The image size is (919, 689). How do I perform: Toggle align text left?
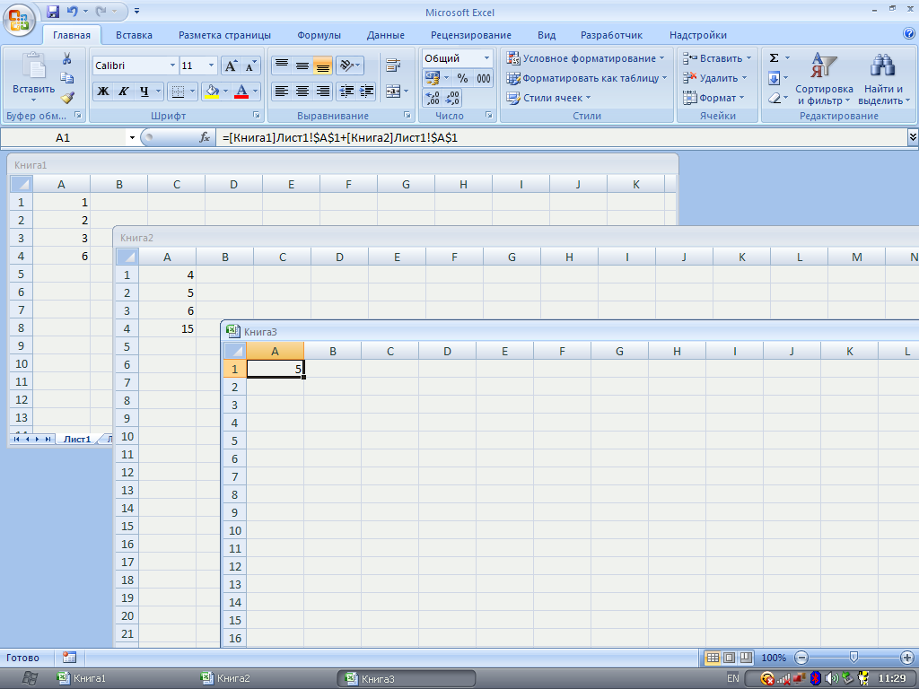point(282,92)
